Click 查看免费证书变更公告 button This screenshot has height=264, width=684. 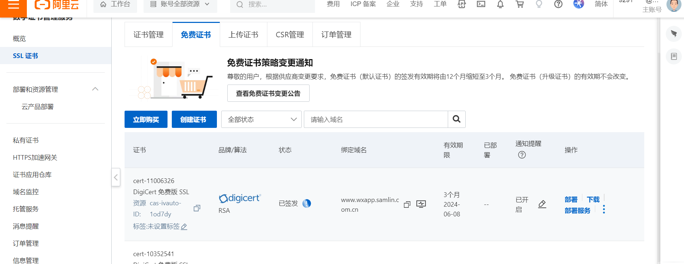point(268,93)
